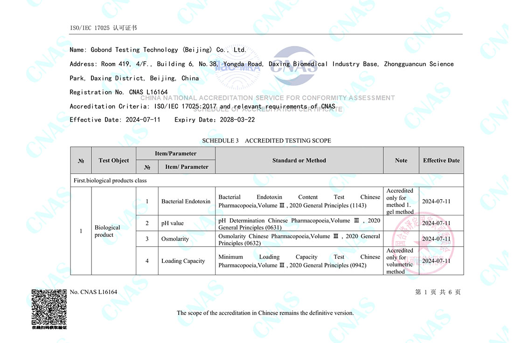Click the 'Loading Capacity' cell

(187, 261)
